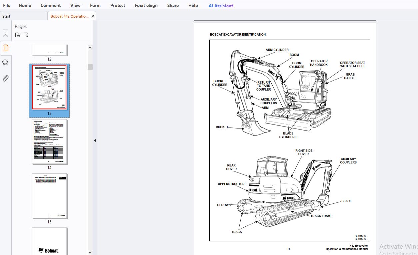Click the 'UPPERSTRUCTURE' label
The height and width of the screenshot is (255, 418).
[x=232, y=184]
